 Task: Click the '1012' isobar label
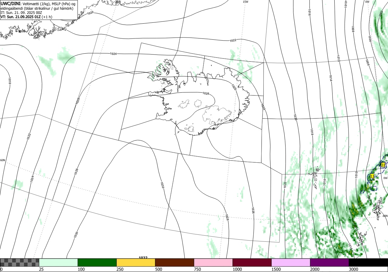(x=339, y=59)
